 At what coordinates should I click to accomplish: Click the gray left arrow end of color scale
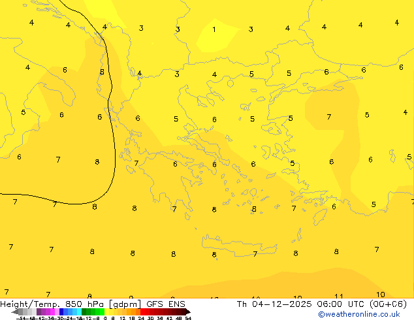[15, 312]
